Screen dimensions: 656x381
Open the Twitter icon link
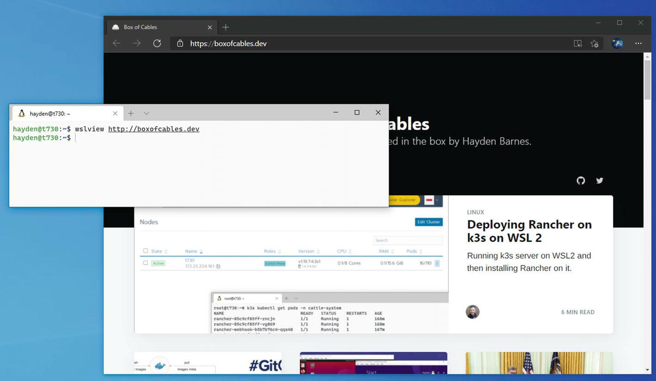tap(600, 181)
